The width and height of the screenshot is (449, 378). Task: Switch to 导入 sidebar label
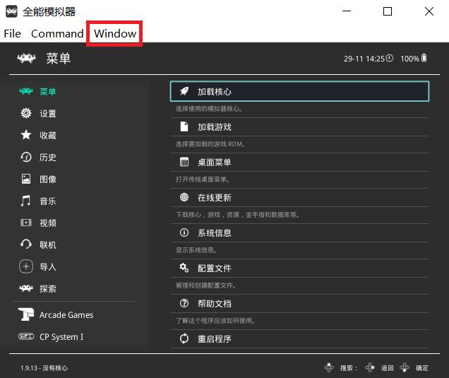[x=48, y=267]
